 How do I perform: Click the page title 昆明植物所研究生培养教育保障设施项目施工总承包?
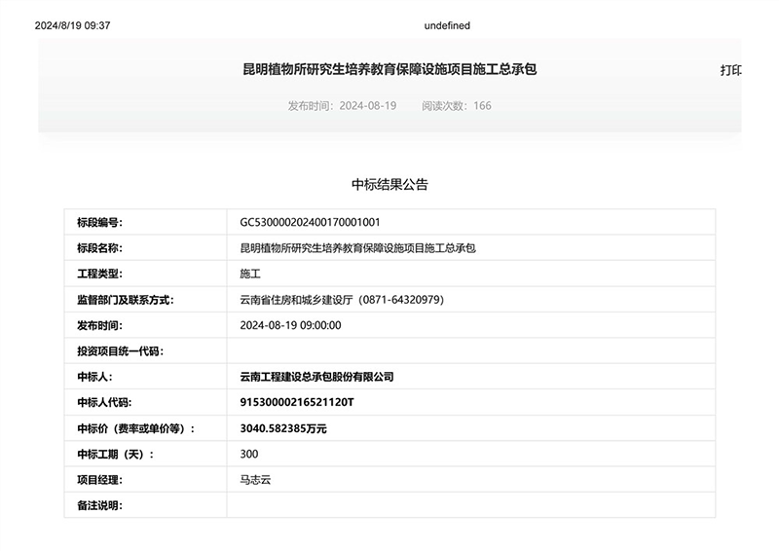click(389, 70)
